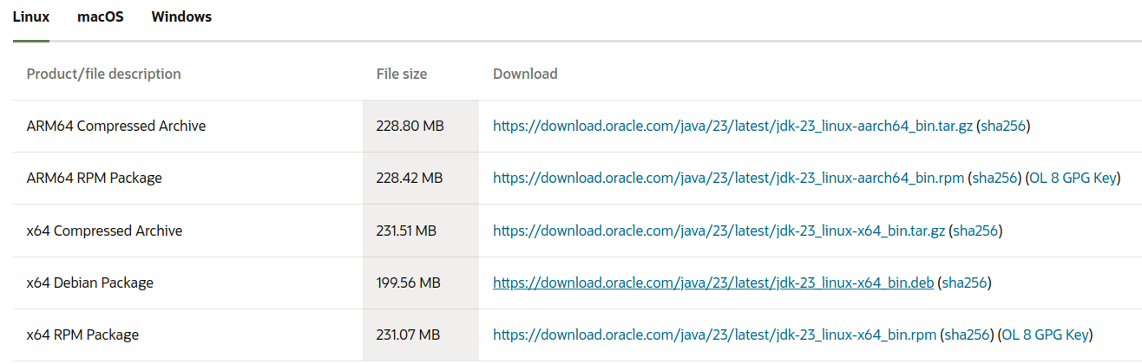The height and width of the screenshot is (364, 1142).
Task: Open sha256 for x64 Compressed Archive
Action: click(975, 231)
